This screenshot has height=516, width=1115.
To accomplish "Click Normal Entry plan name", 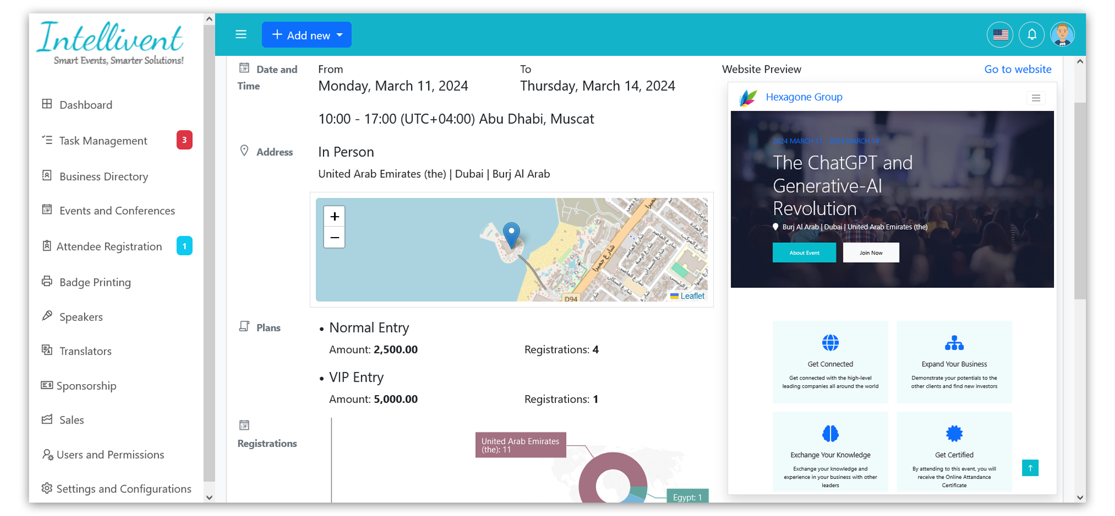I will 369,328.
